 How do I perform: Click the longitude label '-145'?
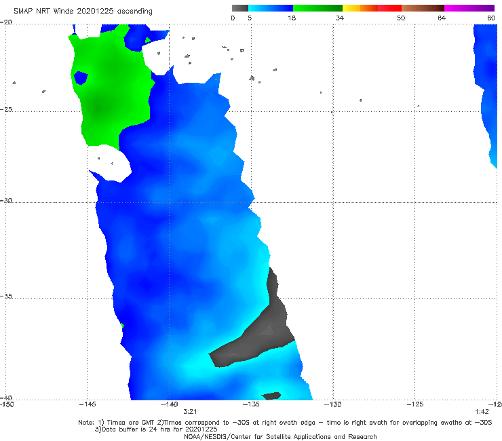coord(88,404)
